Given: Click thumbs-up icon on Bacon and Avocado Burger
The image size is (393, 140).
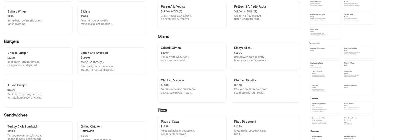Looking at the screenshot, I should click(91, 62).
